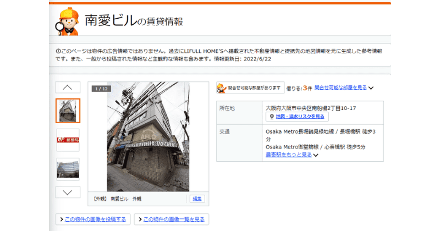
Task: Click the detective mascot logo icon
Action: (x=67, y=21)
